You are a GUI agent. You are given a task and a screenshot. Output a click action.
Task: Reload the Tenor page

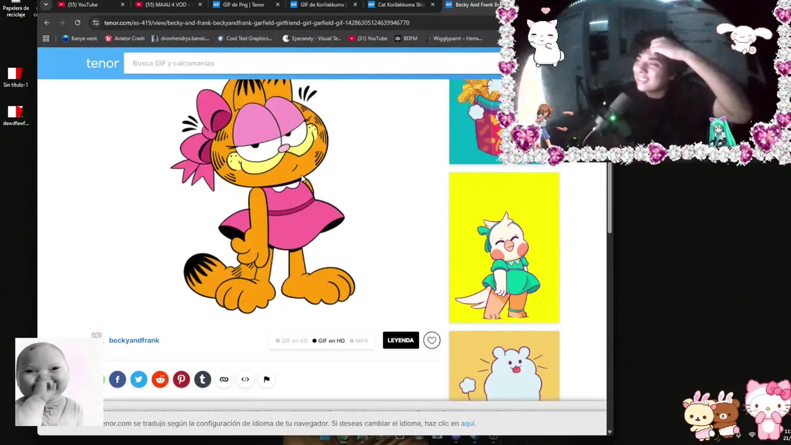tap(77, 23)
